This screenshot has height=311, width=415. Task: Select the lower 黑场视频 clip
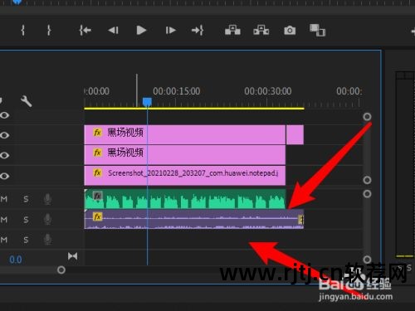184,155
